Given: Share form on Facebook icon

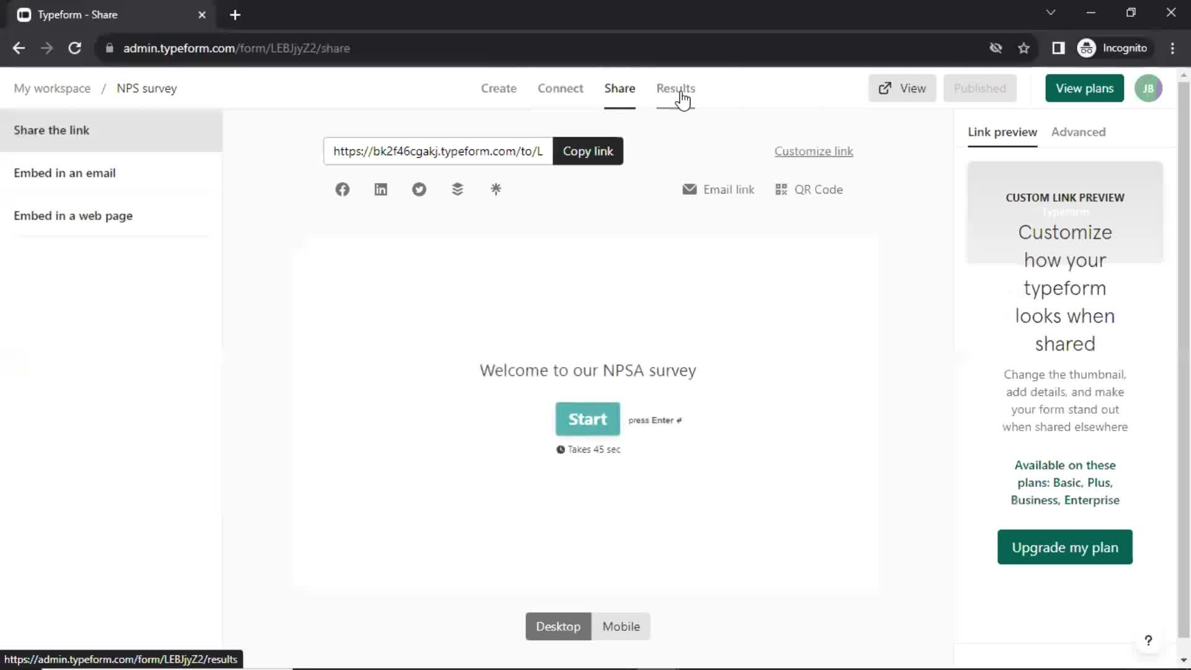Looking at the screenshot, I should pos(342,189).
